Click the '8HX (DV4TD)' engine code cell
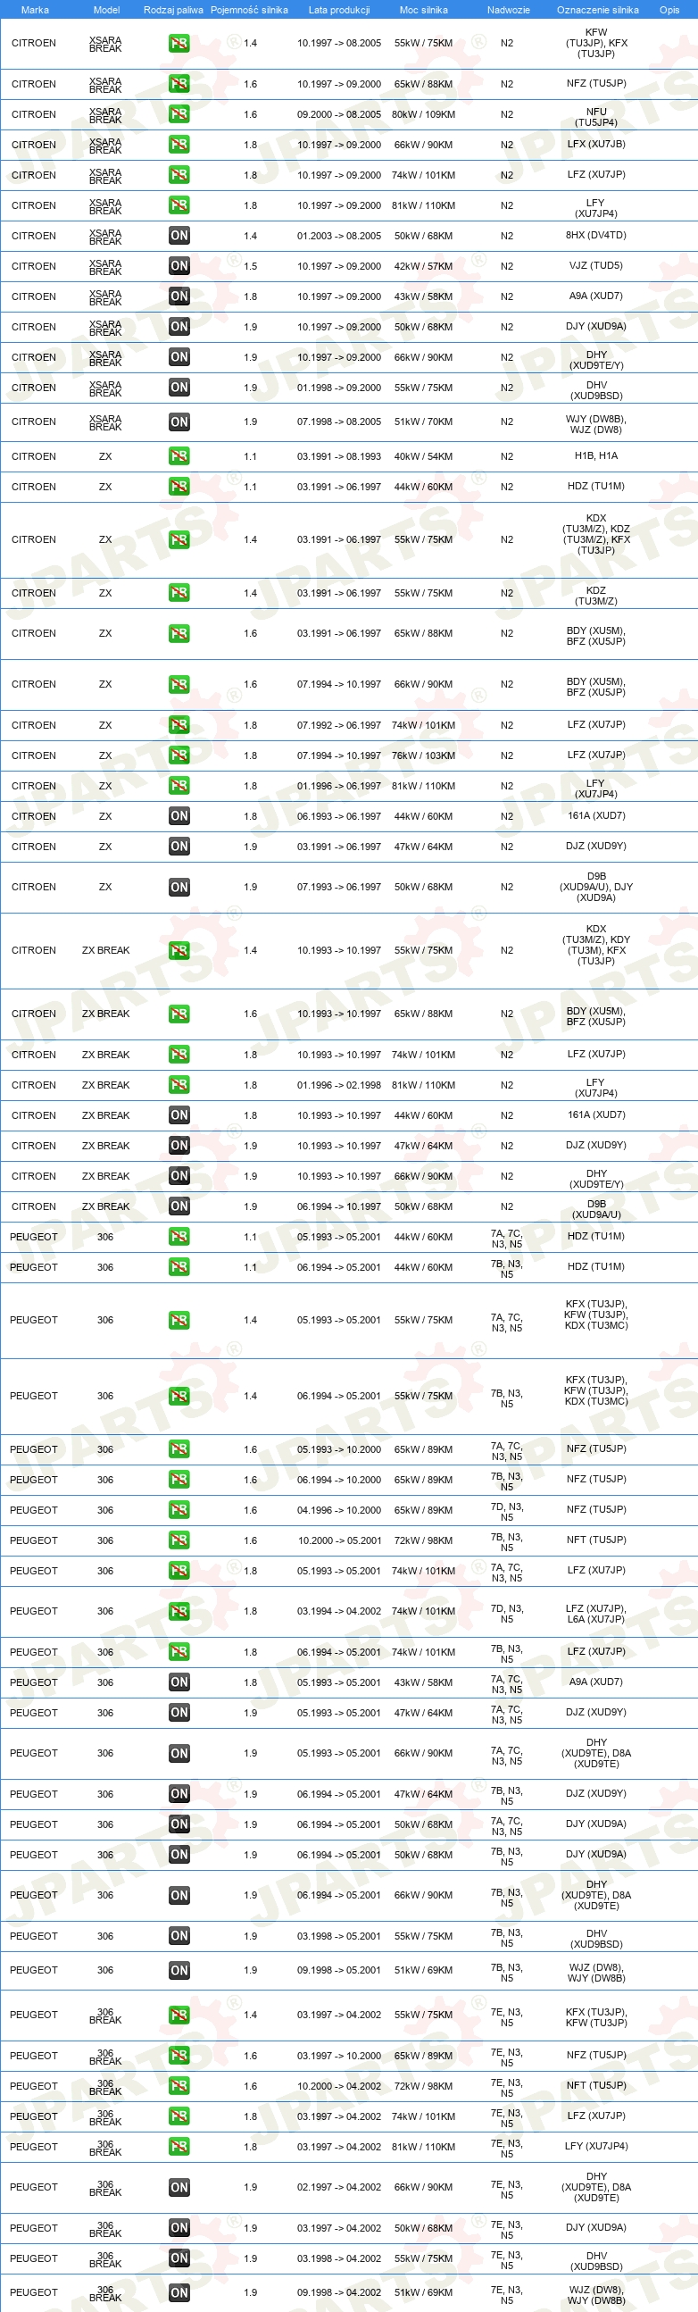 tap(596, 235)
